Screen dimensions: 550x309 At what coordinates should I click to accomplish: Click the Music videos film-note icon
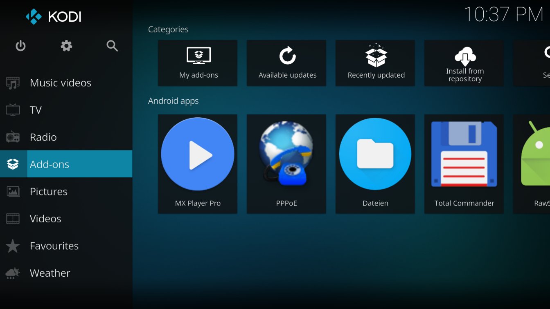pyautogui.click(x=13, y=83)
